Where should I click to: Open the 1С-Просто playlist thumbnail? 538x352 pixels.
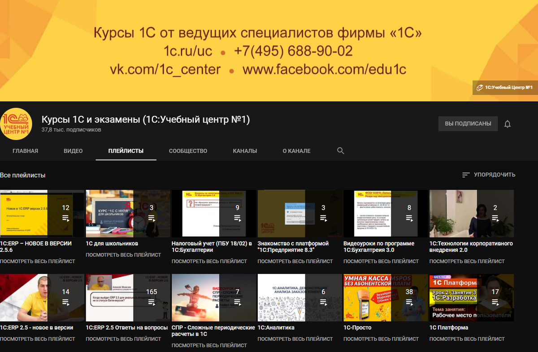[386, 298]
